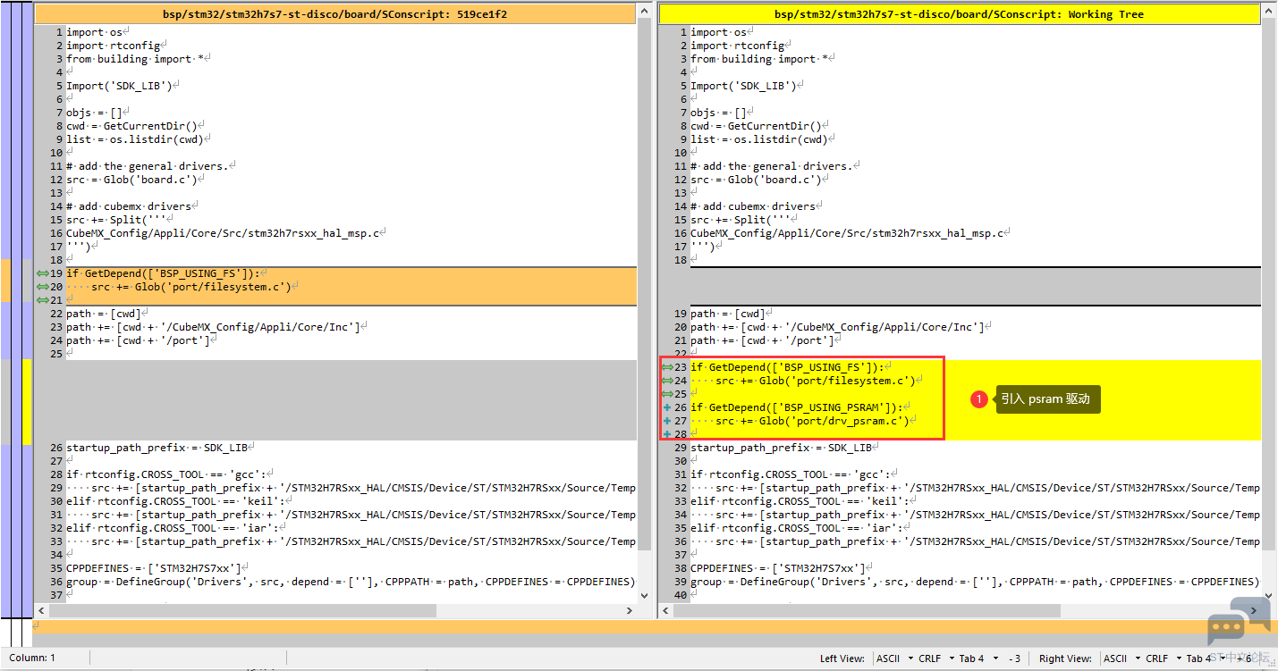Click line number 18 in left pane
The image size is (1278, 671).
click(56, 260)
